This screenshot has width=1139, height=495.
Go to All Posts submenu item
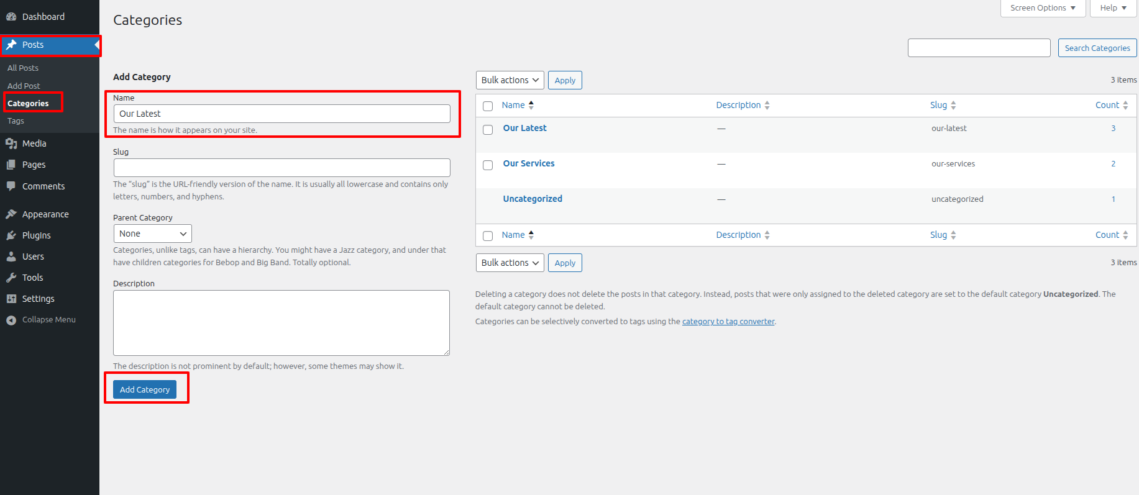(x=23, y=68)
